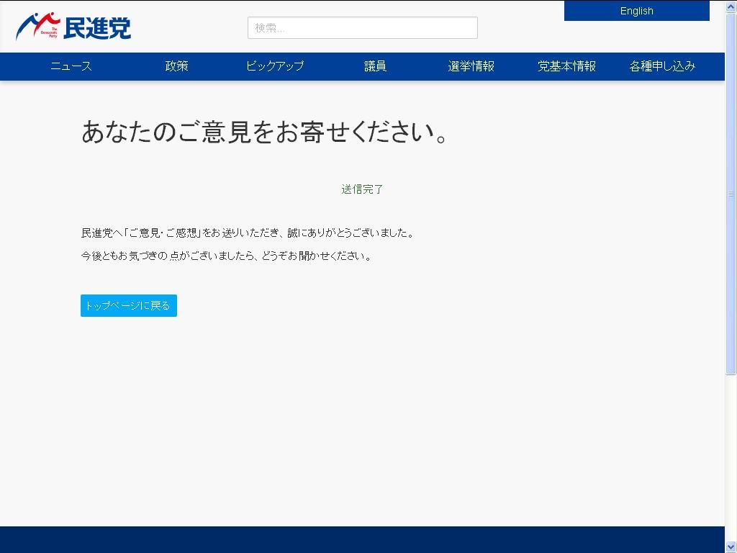This screenshot has height=553, width=737.
Task: Focus the 検索 search input field
Action: coord(362,28)
